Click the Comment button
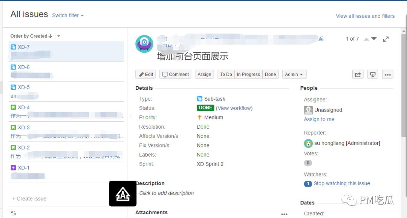This screenshot has width=407, height=218. 175,74
